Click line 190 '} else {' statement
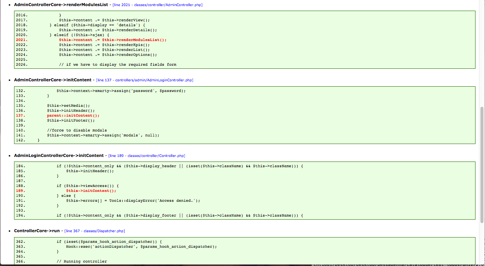 click(x=66, y=196)
